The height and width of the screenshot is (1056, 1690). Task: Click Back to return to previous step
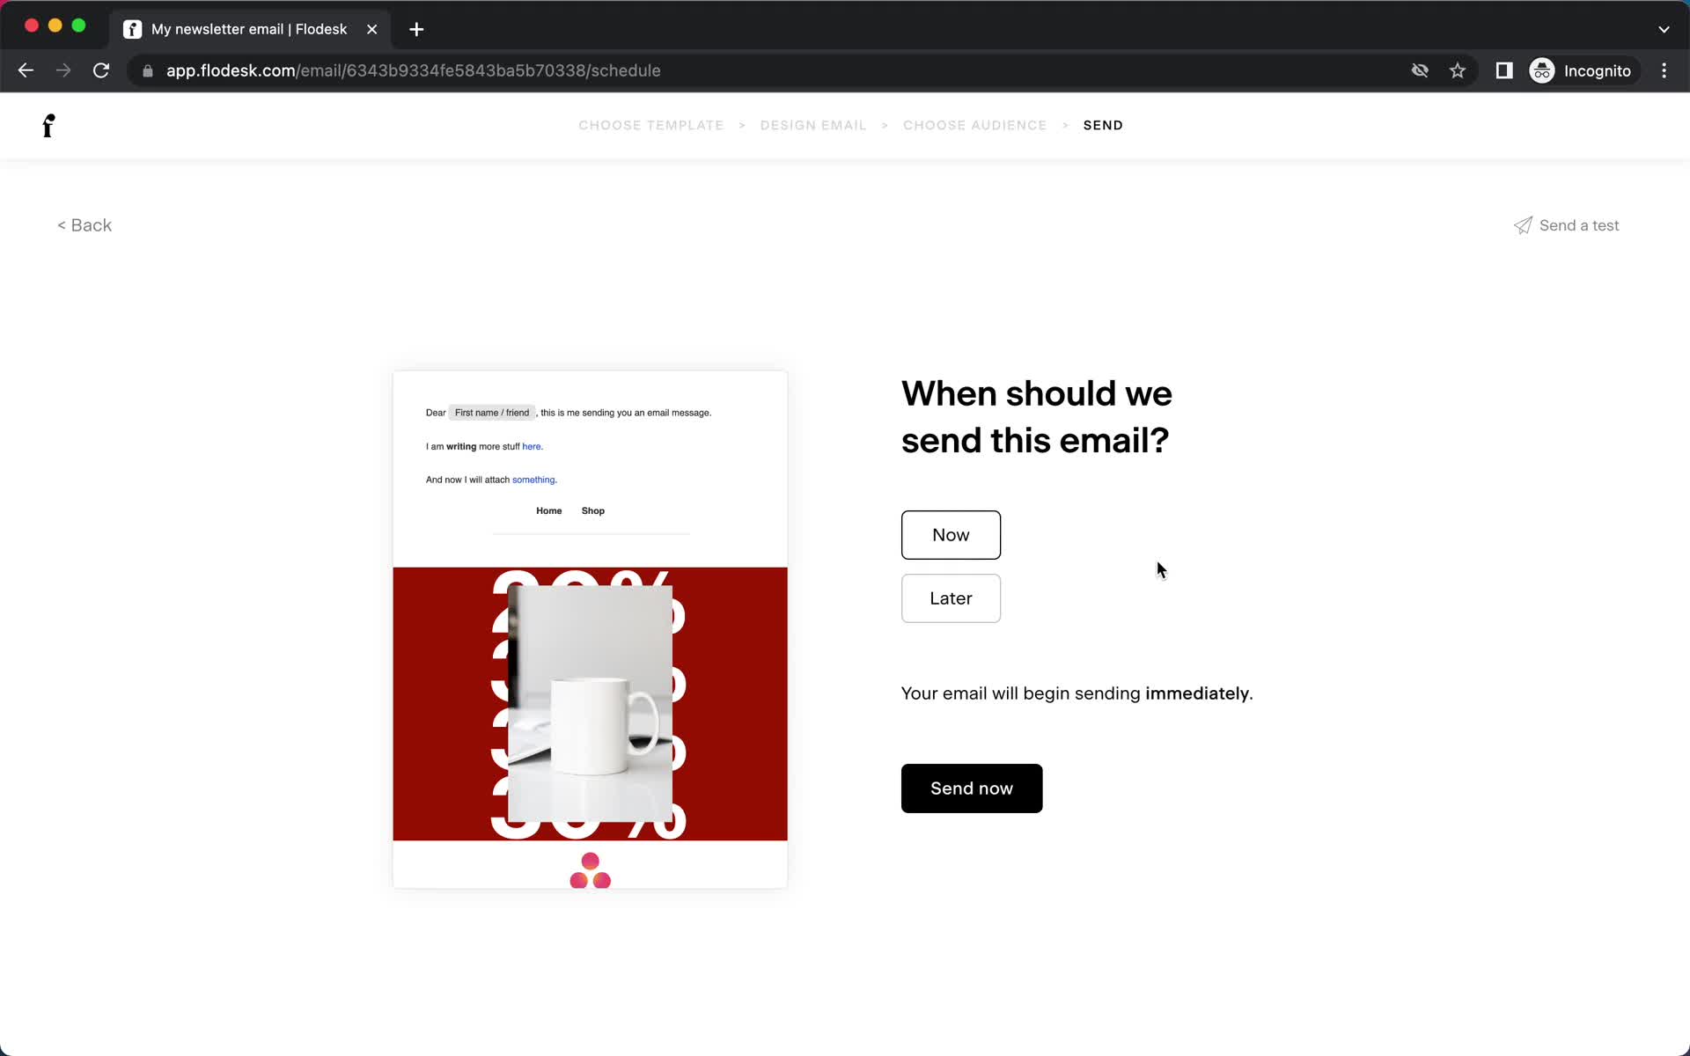point(85,224)
